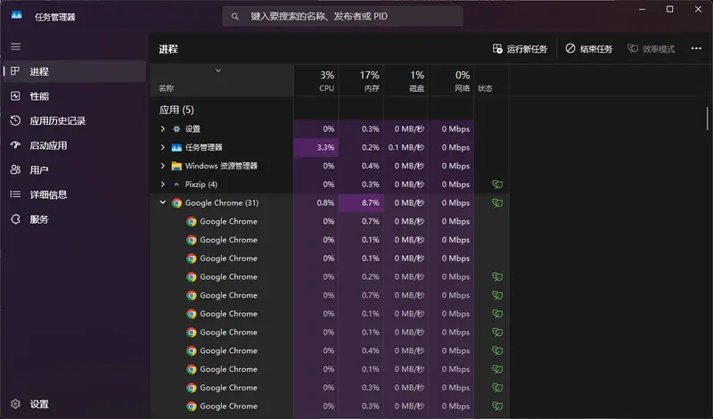Select the Windows 资源管理器 row name
Screen dimensions: 713x419
(x=221, y=166)
